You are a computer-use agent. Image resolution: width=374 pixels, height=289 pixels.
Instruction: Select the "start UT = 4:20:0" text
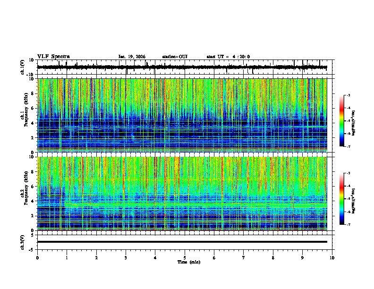click(x=228, y=57)
